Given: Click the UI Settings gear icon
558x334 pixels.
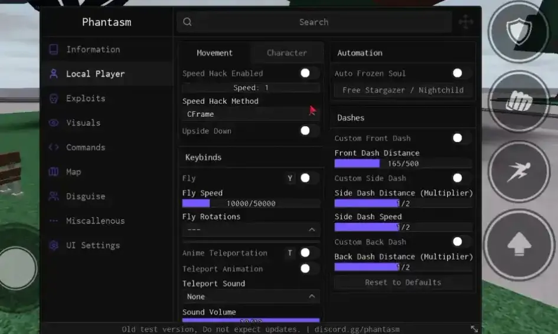Looking at the screenshot, I should (54, 245).
